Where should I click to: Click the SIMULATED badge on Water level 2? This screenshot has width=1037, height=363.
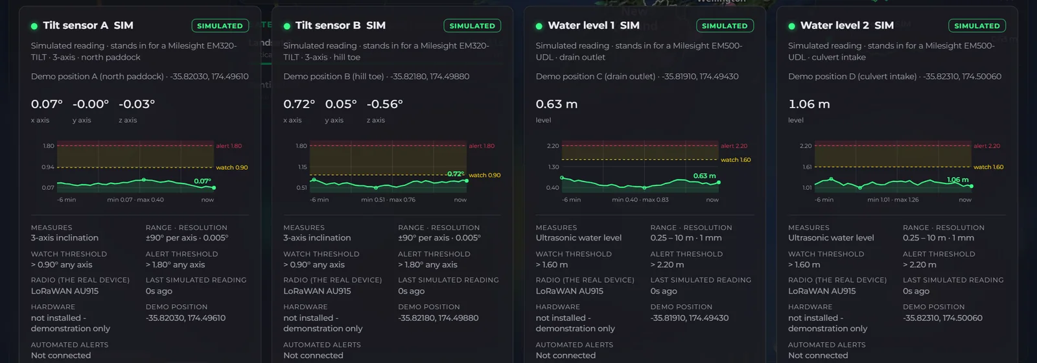coord(977,26)
